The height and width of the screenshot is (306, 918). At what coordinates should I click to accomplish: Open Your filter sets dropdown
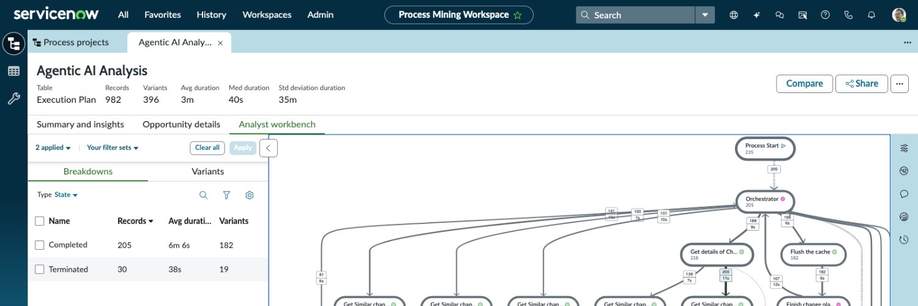coord(113,147)
